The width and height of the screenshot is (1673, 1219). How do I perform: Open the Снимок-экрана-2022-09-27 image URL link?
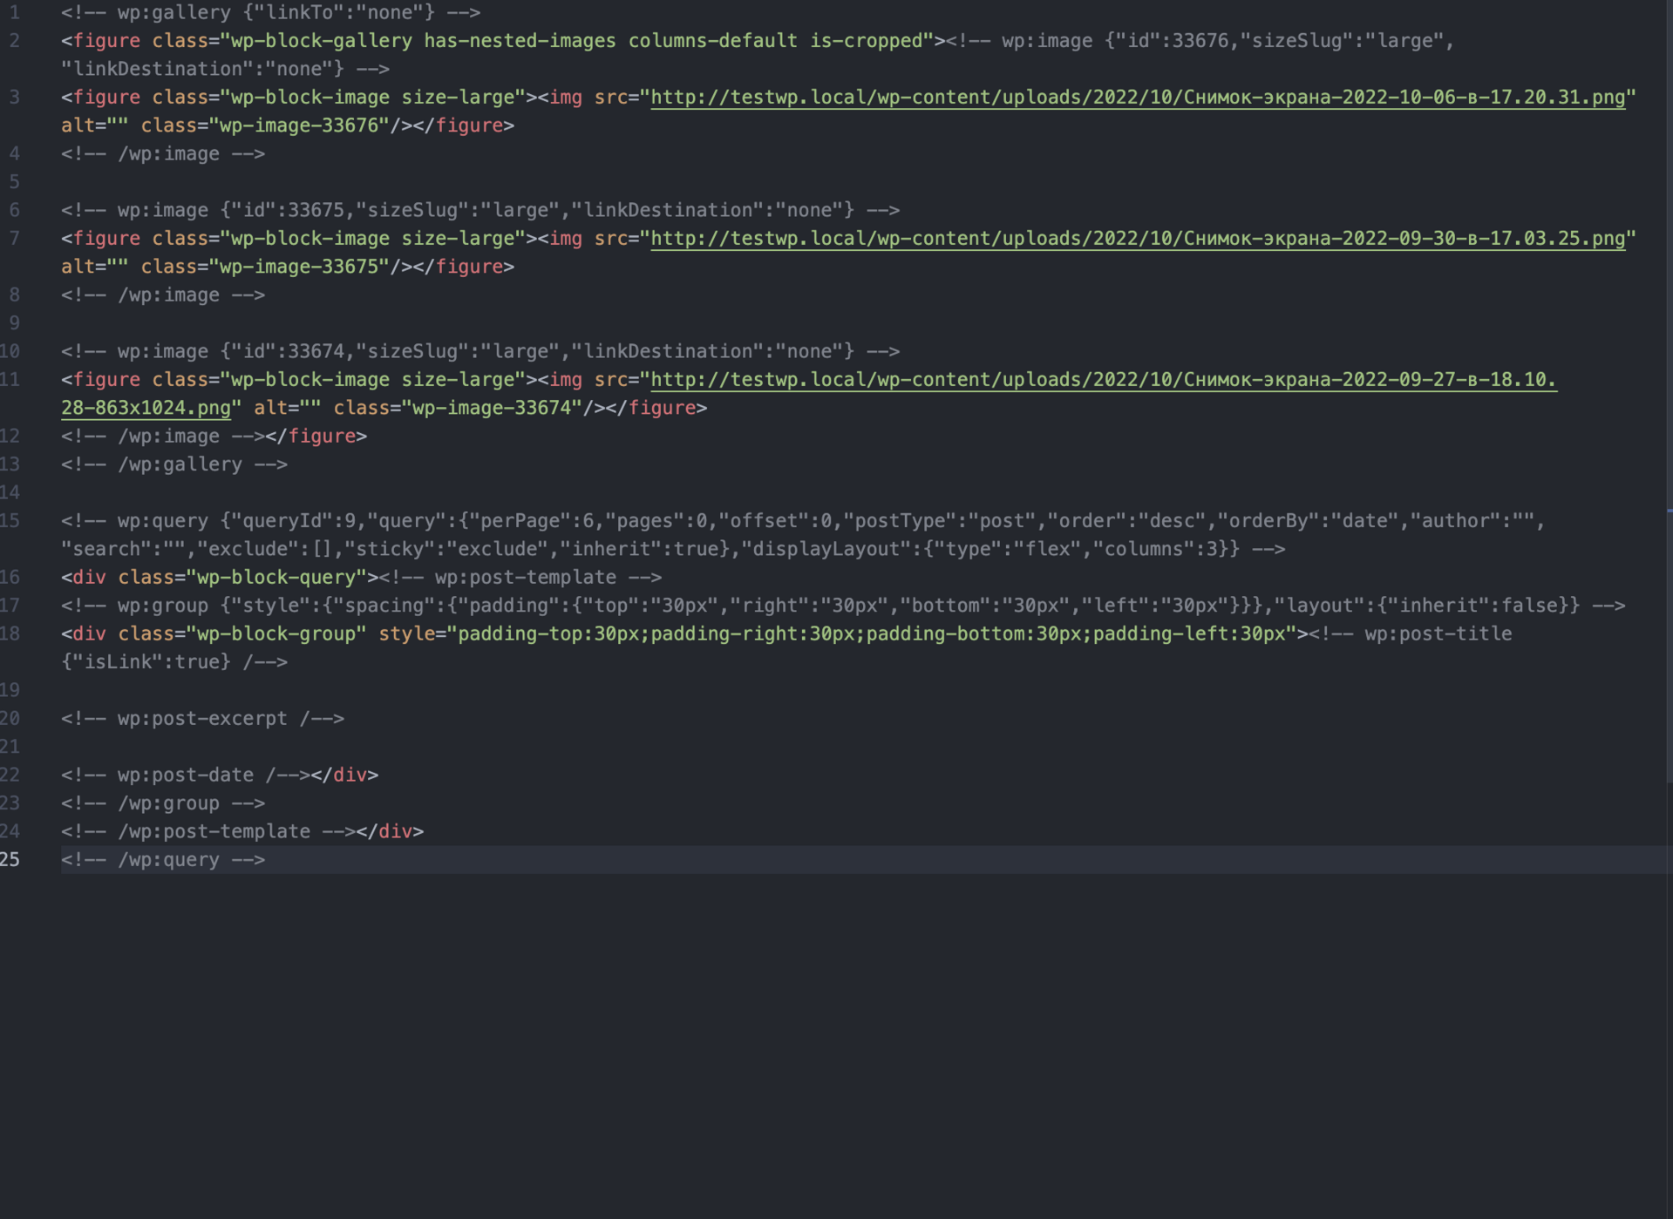click(1103, 380)
